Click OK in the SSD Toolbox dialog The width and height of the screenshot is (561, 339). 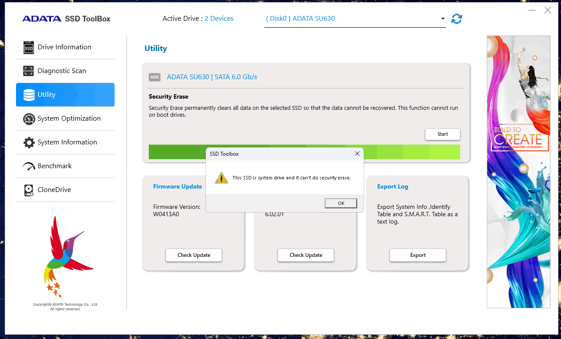[341, 203]
